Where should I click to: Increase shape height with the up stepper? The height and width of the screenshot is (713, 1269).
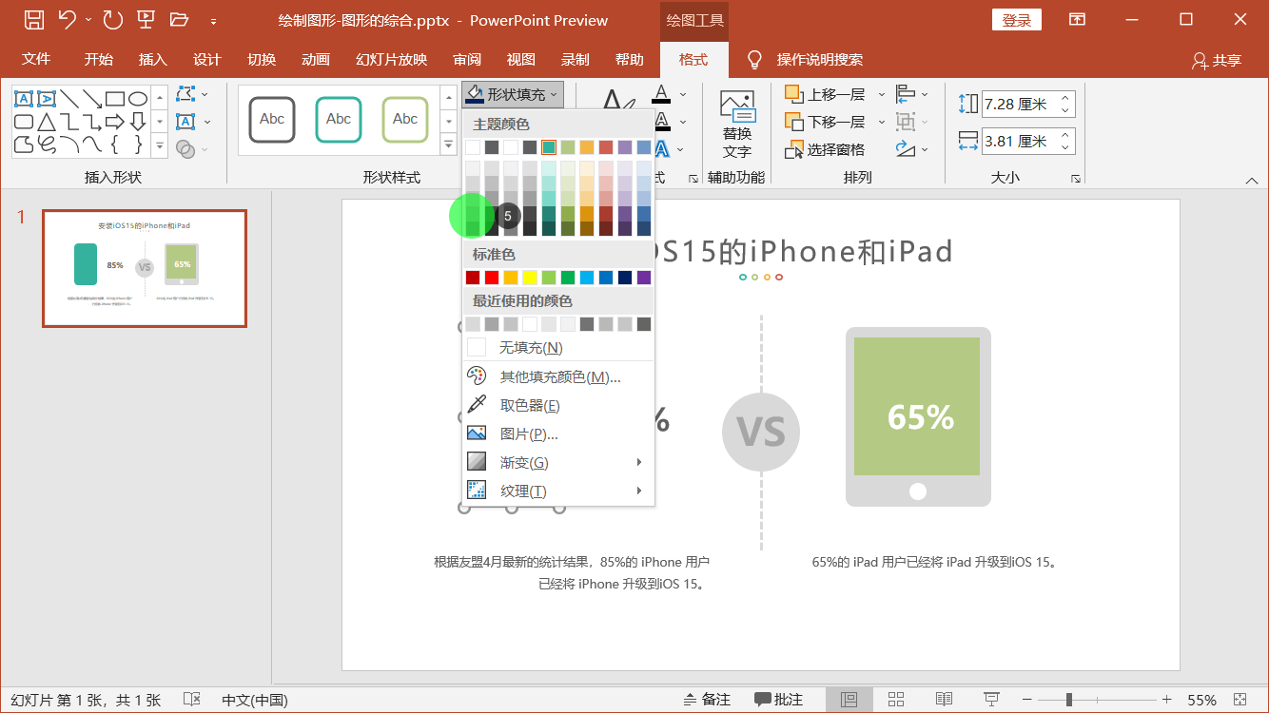[1065, 98]
